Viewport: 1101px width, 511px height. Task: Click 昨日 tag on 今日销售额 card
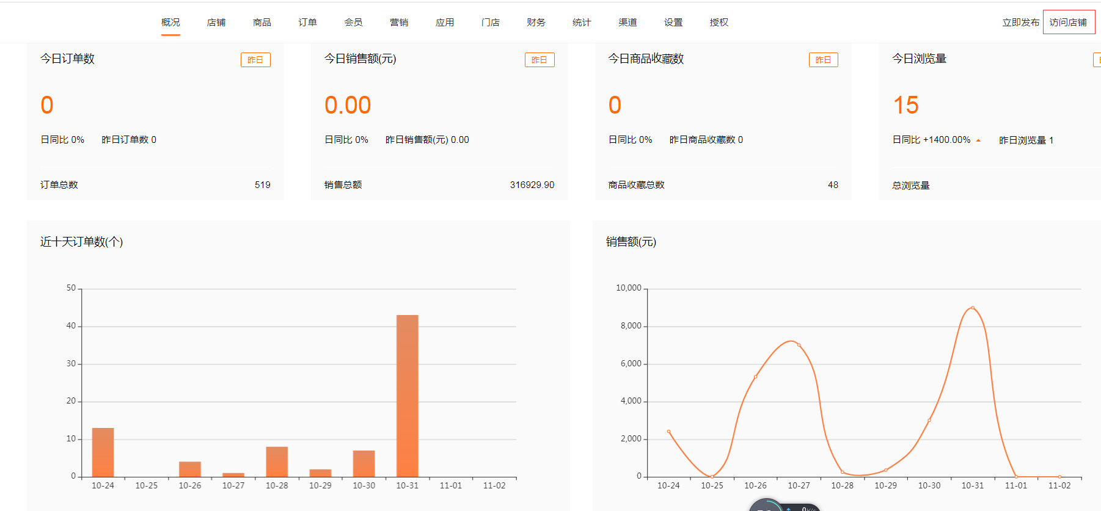coord(540,60)
